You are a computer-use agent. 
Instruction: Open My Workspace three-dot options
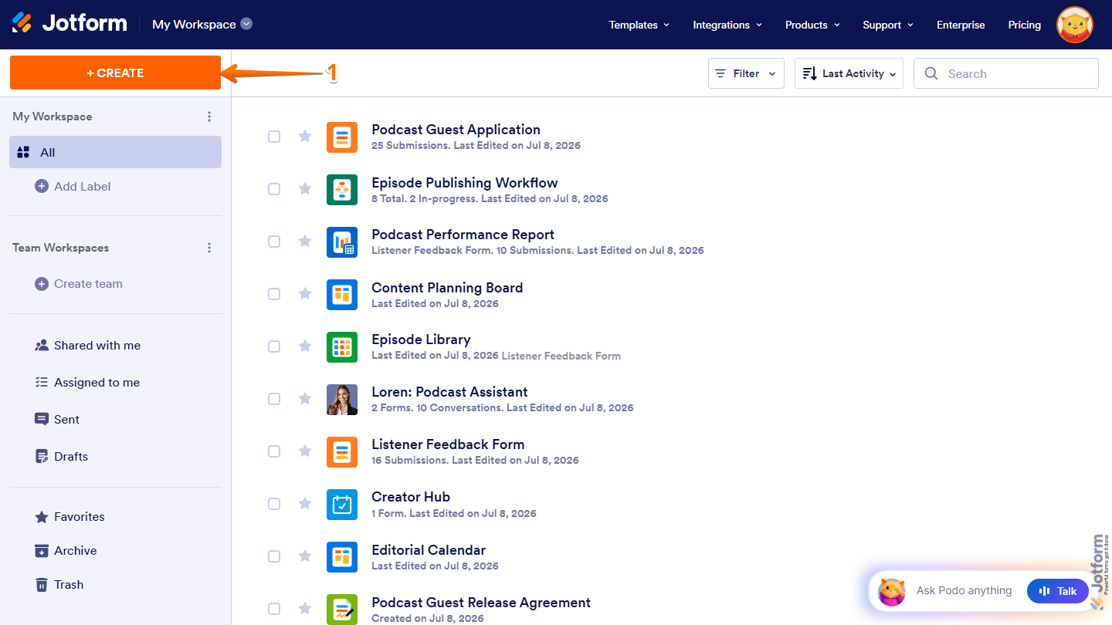click(209, 117)
